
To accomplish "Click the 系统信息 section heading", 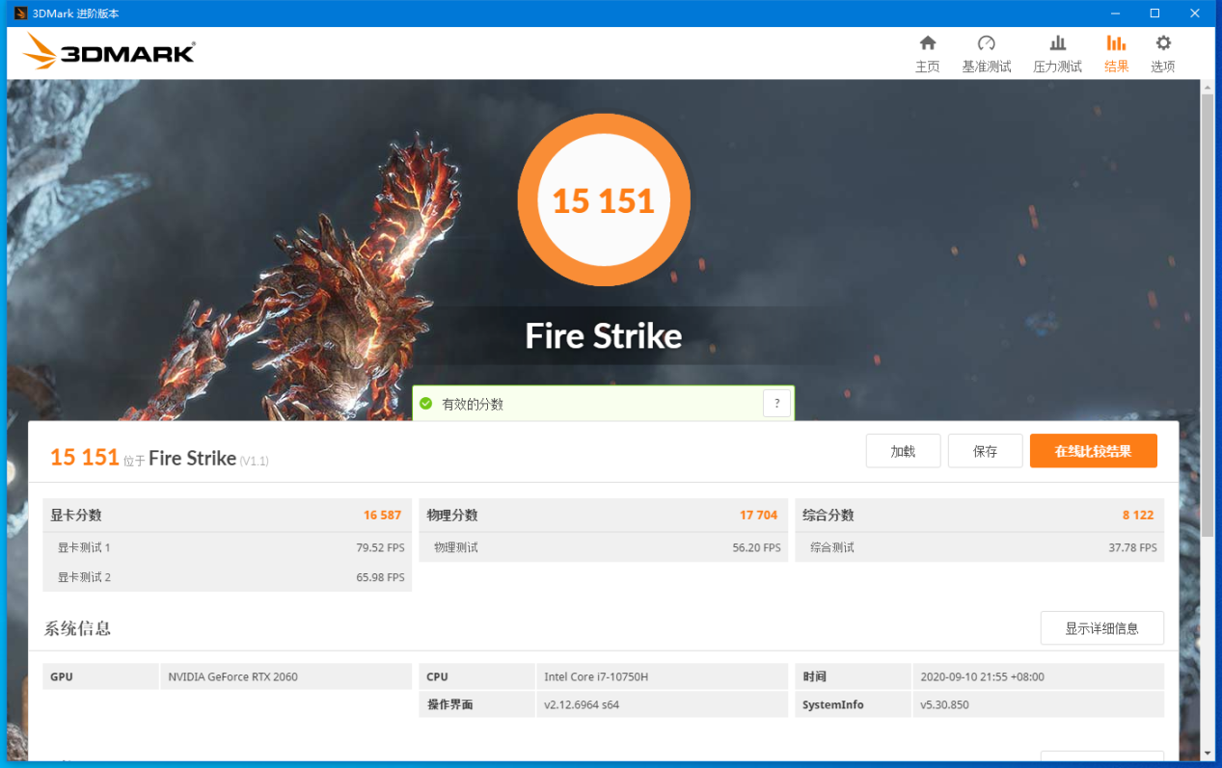I will pyautogui.click(x=77, y=628).
